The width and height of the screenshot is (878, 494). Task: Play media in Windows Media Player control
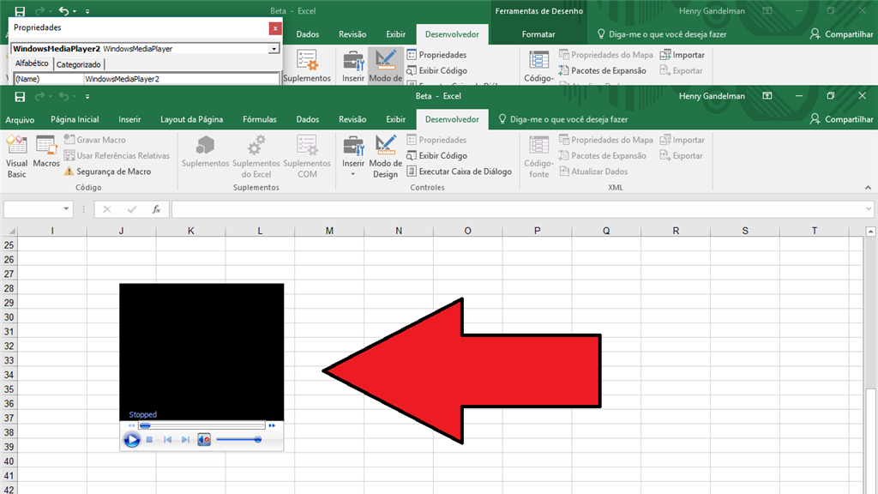coord(131,440)
